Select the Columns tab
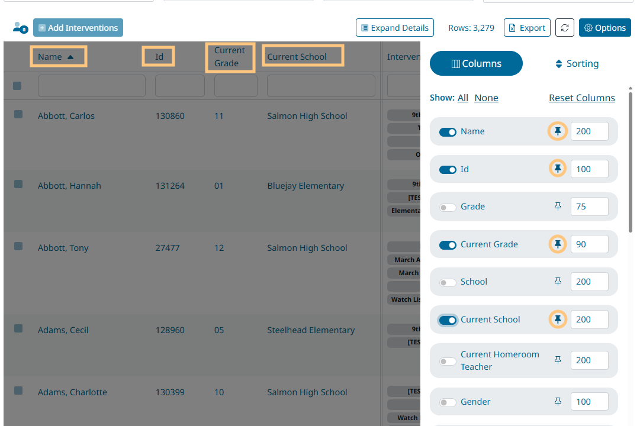640x426 pixels. [476, 64]
